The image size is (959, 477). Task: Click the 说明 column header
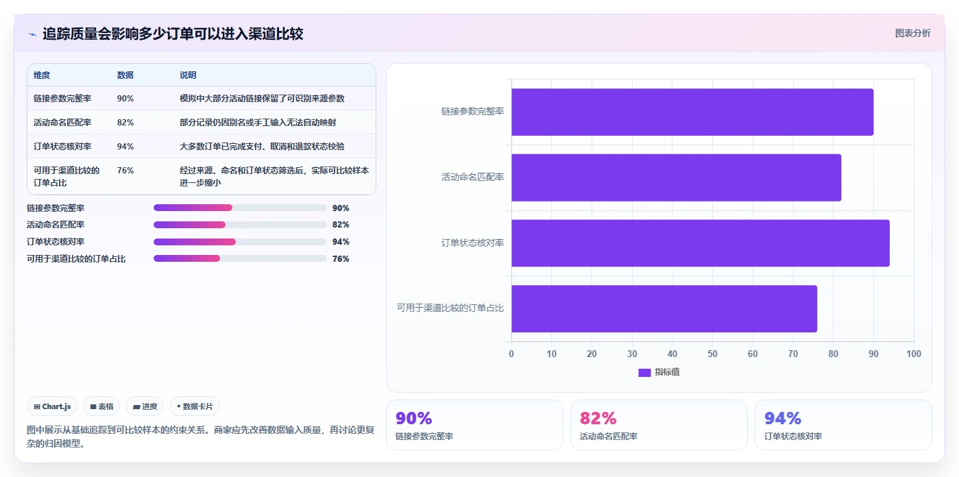click(x=188, y=75)
